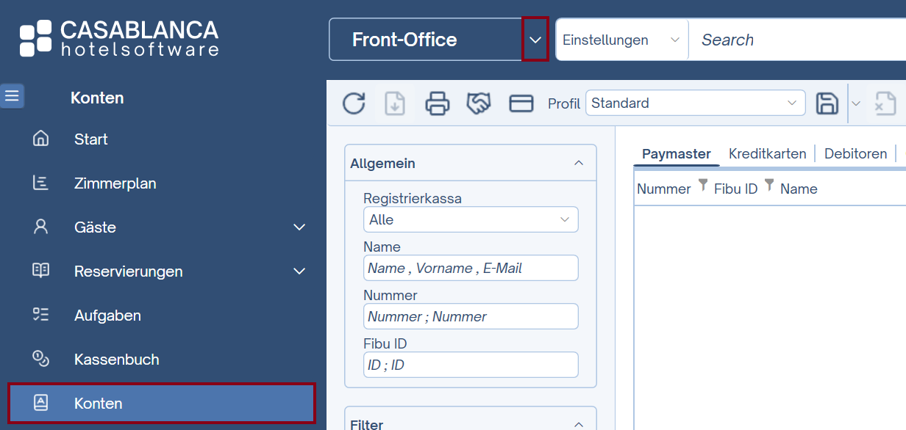The image size is (906, 430).
Task: Navigate to Start in the sidebar
Action: pyautogui.click(x=90, y=139)
